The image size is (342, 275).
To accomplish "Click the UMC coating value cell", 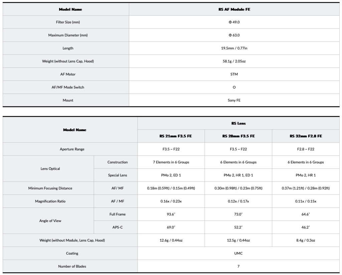I will (x=238, y=254).
